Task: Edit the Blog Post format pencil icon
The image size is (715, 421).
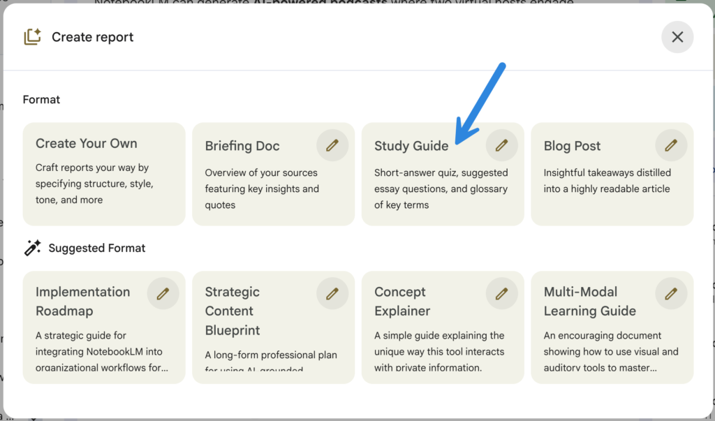Action: click(x=671, y=145)
